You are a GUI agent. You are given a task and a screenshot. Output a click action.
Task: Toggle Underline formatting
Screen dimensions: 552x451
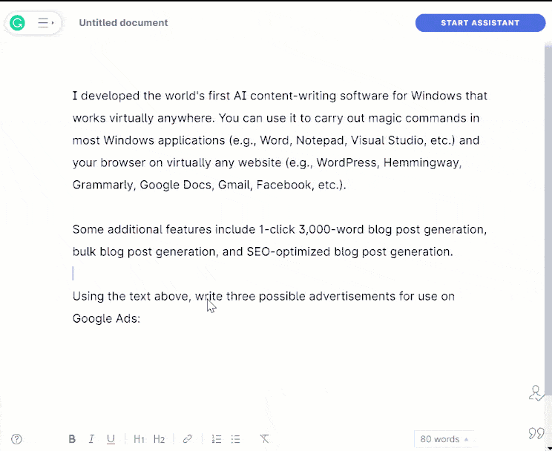click(x=111, y=439)
